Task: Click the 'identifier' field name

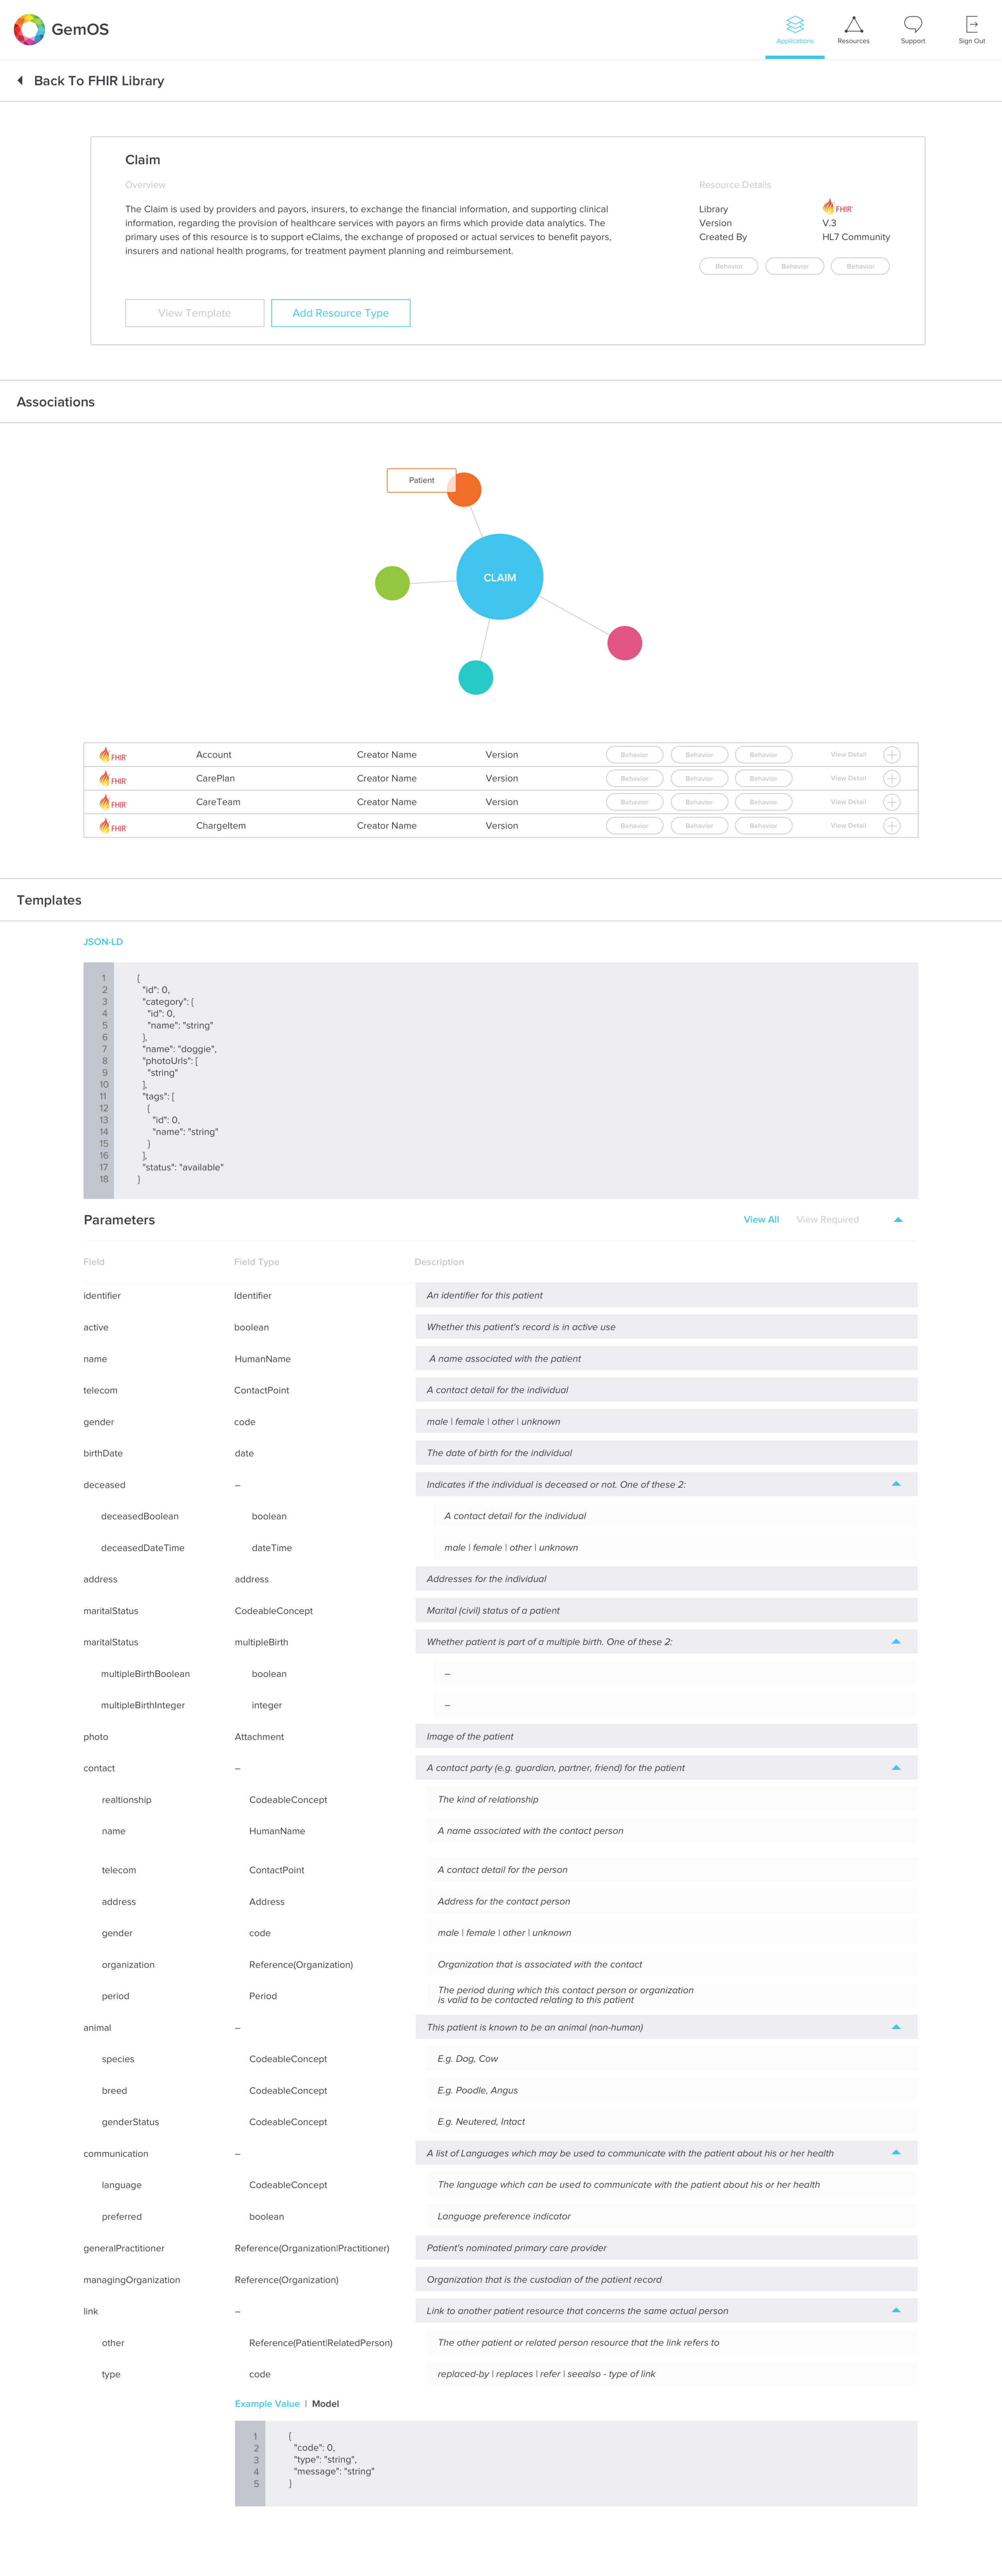Action: coord(102,1296)
